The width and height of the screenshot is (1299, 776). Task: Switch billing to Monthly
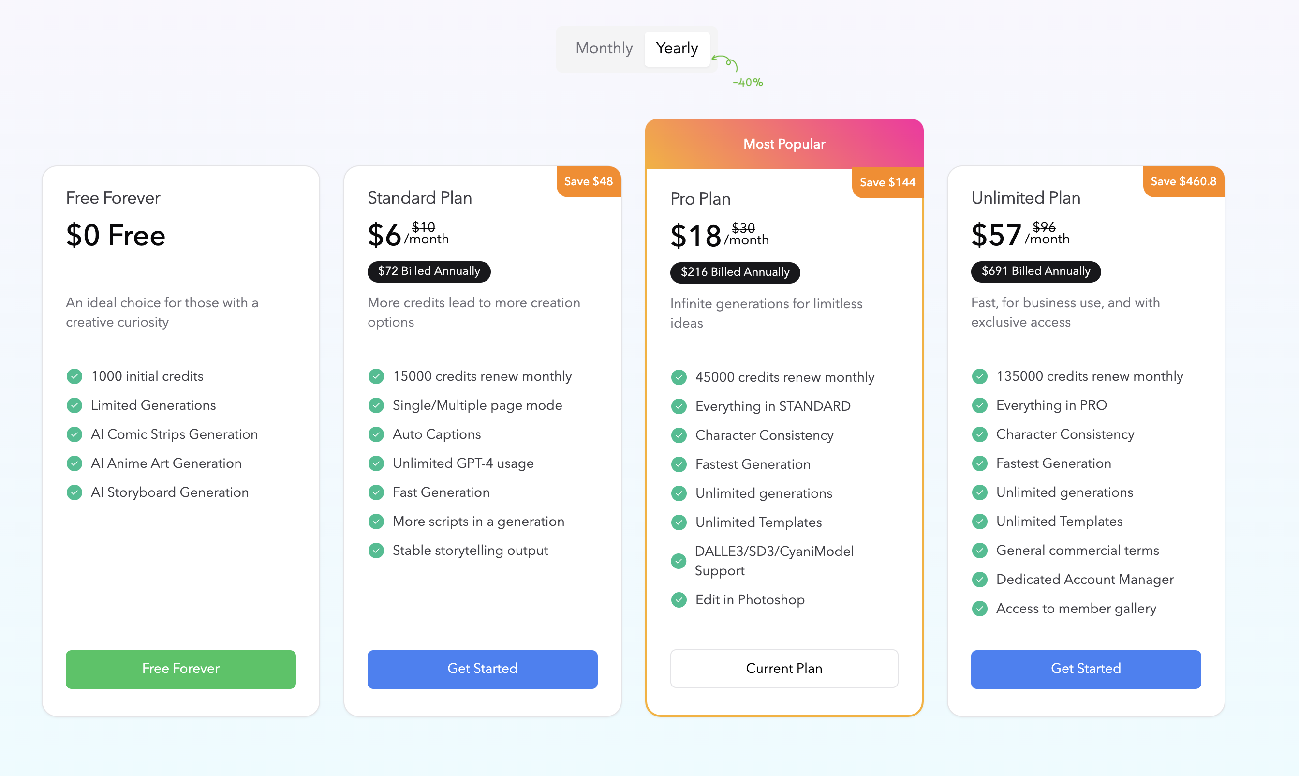(x=604, y=48)
